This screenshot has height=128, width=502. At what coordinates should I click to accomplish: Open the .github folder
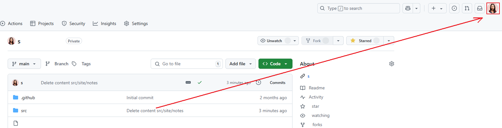tap(28, 98)
